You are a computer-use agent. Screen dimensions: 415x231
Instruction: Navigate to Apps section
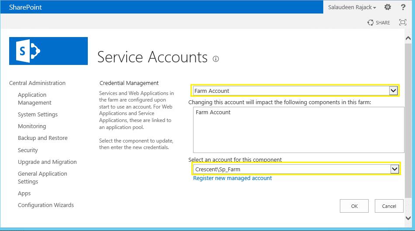click(x=24, y=194)
